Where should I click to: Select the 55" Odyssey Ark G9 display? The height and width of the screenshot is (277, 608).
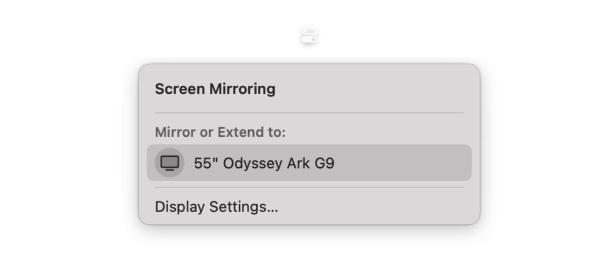pos(309,163)
